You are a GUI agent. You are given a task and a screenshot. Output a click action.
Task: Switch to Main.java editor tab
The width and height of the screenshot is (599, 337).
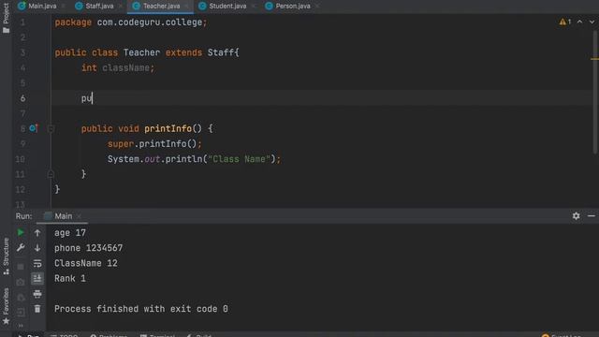click(x=41, y=7)
